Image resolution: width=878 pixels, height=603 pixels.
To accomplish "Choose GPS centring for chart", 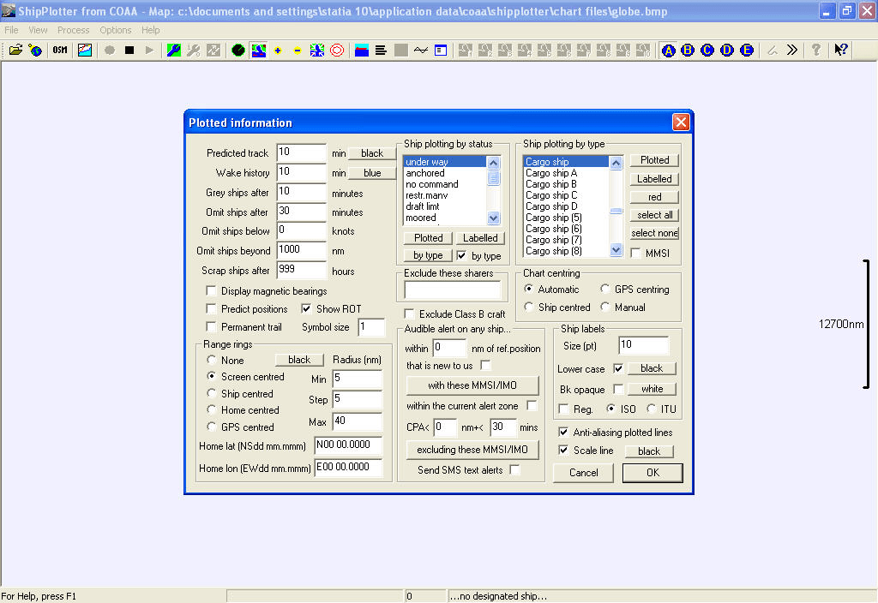I will pyautogui.click(x=604, y=289).
